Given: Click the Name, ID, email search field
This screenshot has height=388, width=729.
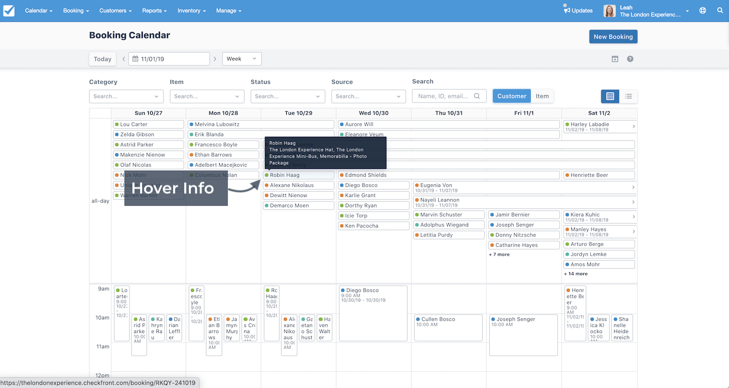Looking at the screenshot, I should 449,96.
